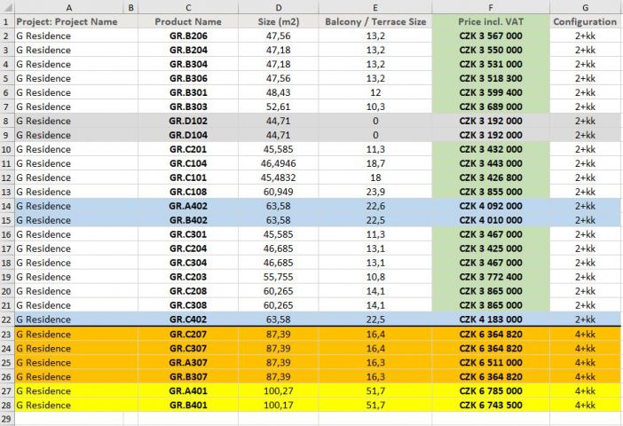Click the price cell CZK 3 567 000

click(490, 35)
